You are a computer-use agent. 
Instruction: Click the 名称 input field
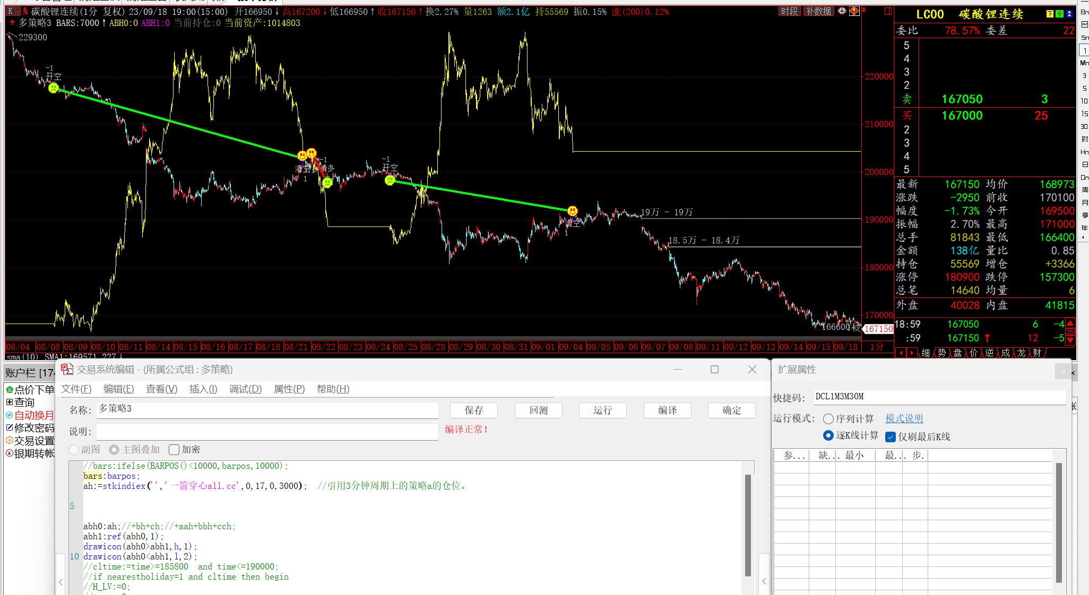[x=267, y=410]
